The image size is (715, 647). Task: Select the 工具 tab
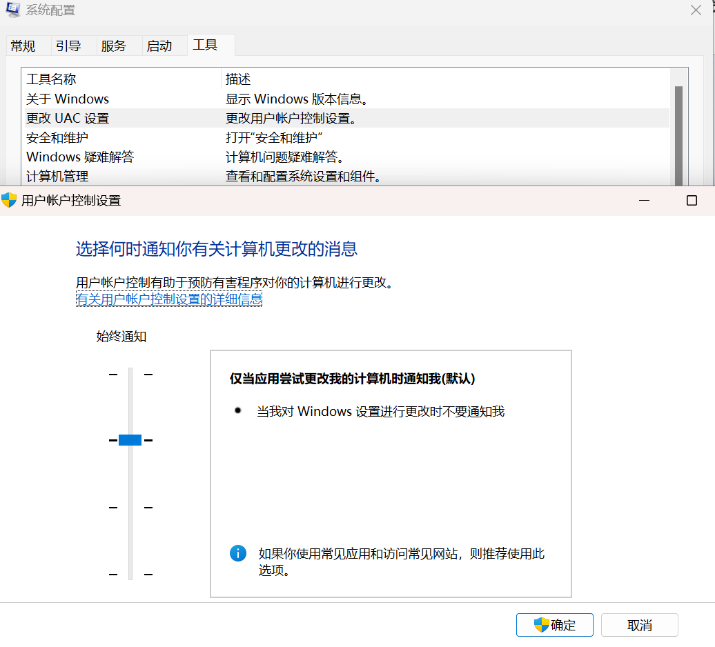coord(205,46)
